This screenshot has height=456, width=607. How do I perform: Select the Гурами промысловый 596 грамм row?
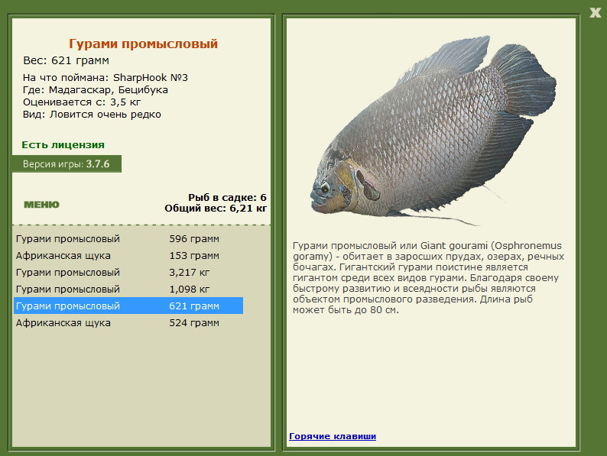click(128, 238)
